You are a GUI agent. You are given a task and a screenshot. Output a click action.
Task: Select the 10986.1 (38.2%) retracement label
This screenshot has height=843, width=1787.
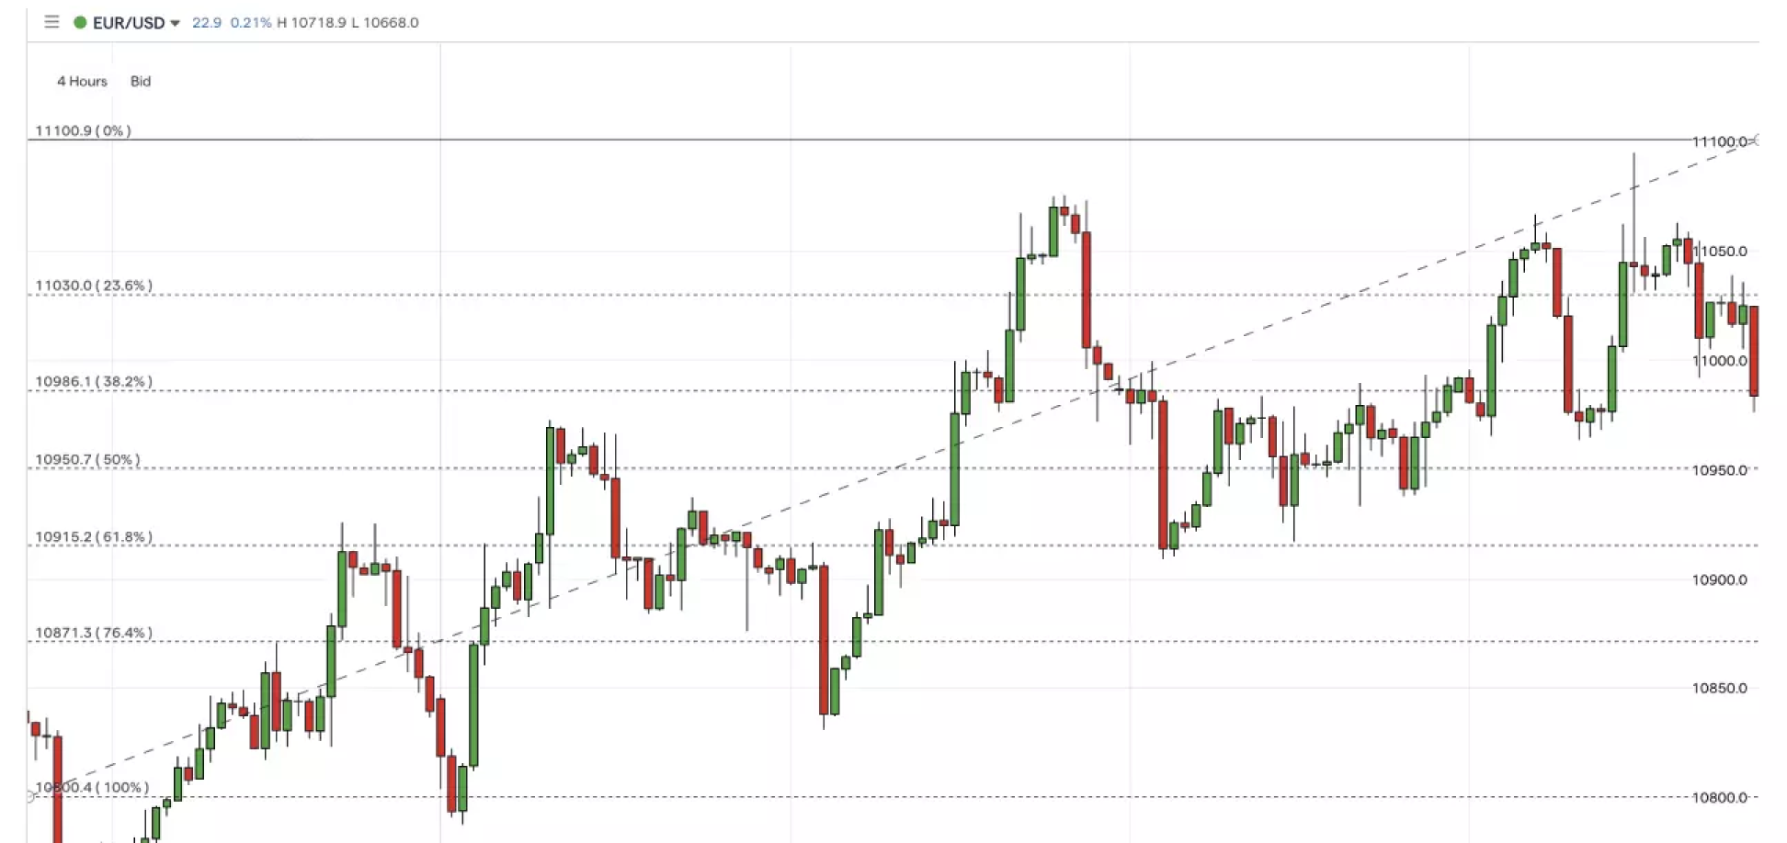94,382
